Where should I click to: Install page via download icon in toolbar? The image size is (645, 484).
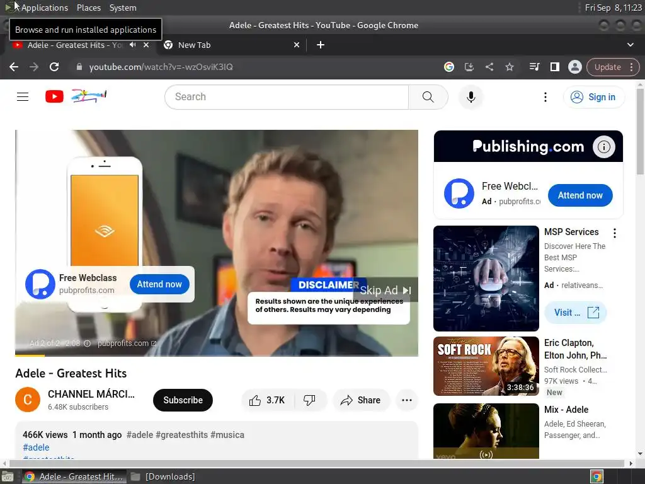coord(469,67)
